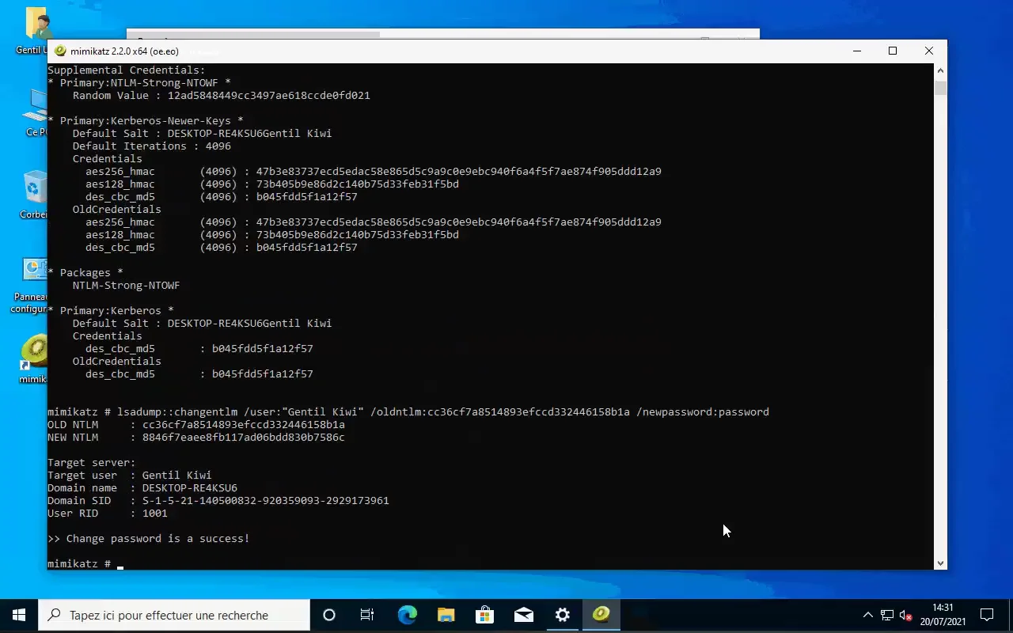Select the mimikatz kiwi desktop shortcut
The image size is (1013, 633).
[x=33, y=360]
